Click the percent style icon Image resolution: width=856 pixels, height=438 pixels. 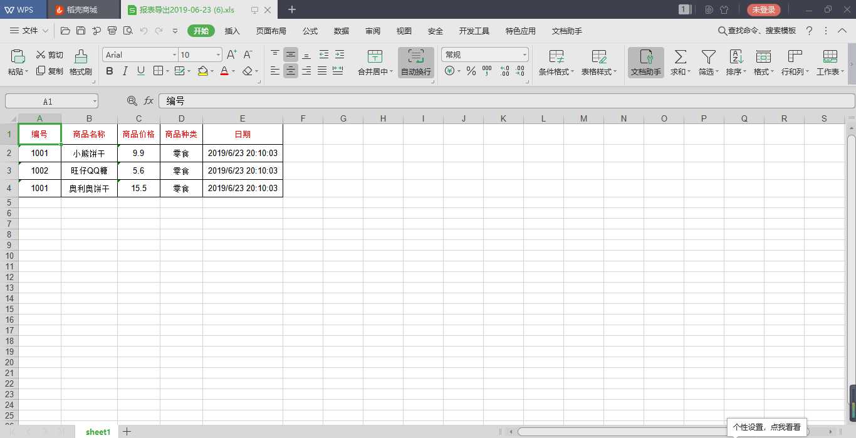(471, 71)
